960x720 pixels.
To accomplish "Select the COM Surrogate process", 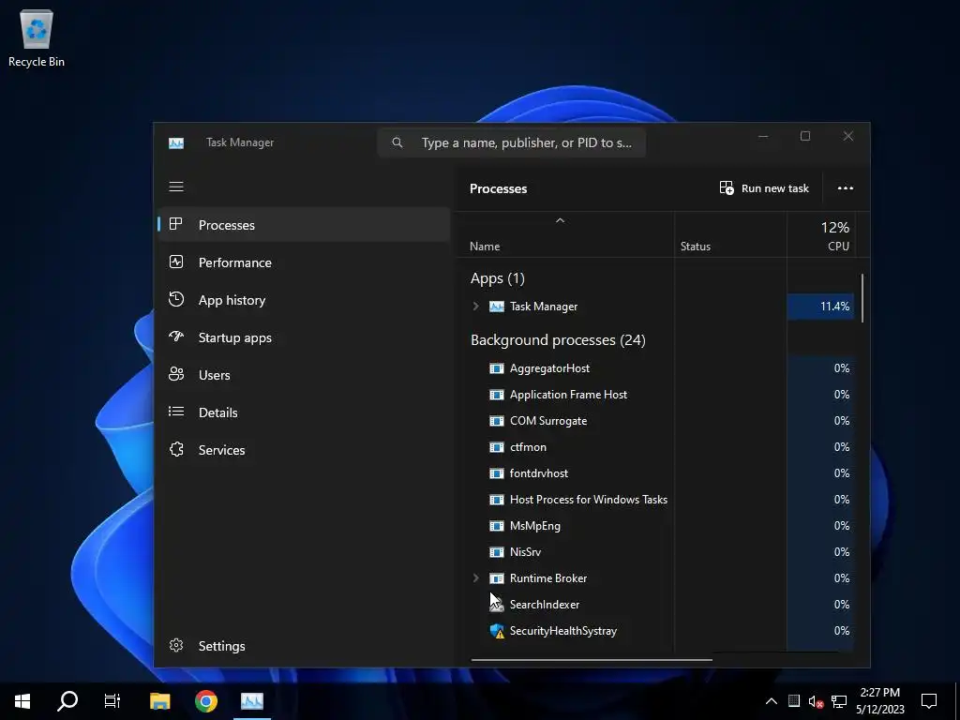I will [x=656, y=421].
